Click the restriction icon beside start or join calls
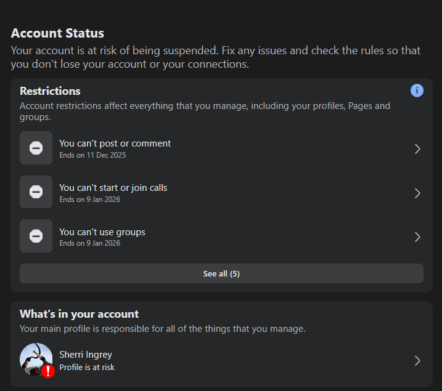 [x=36, y=192]
